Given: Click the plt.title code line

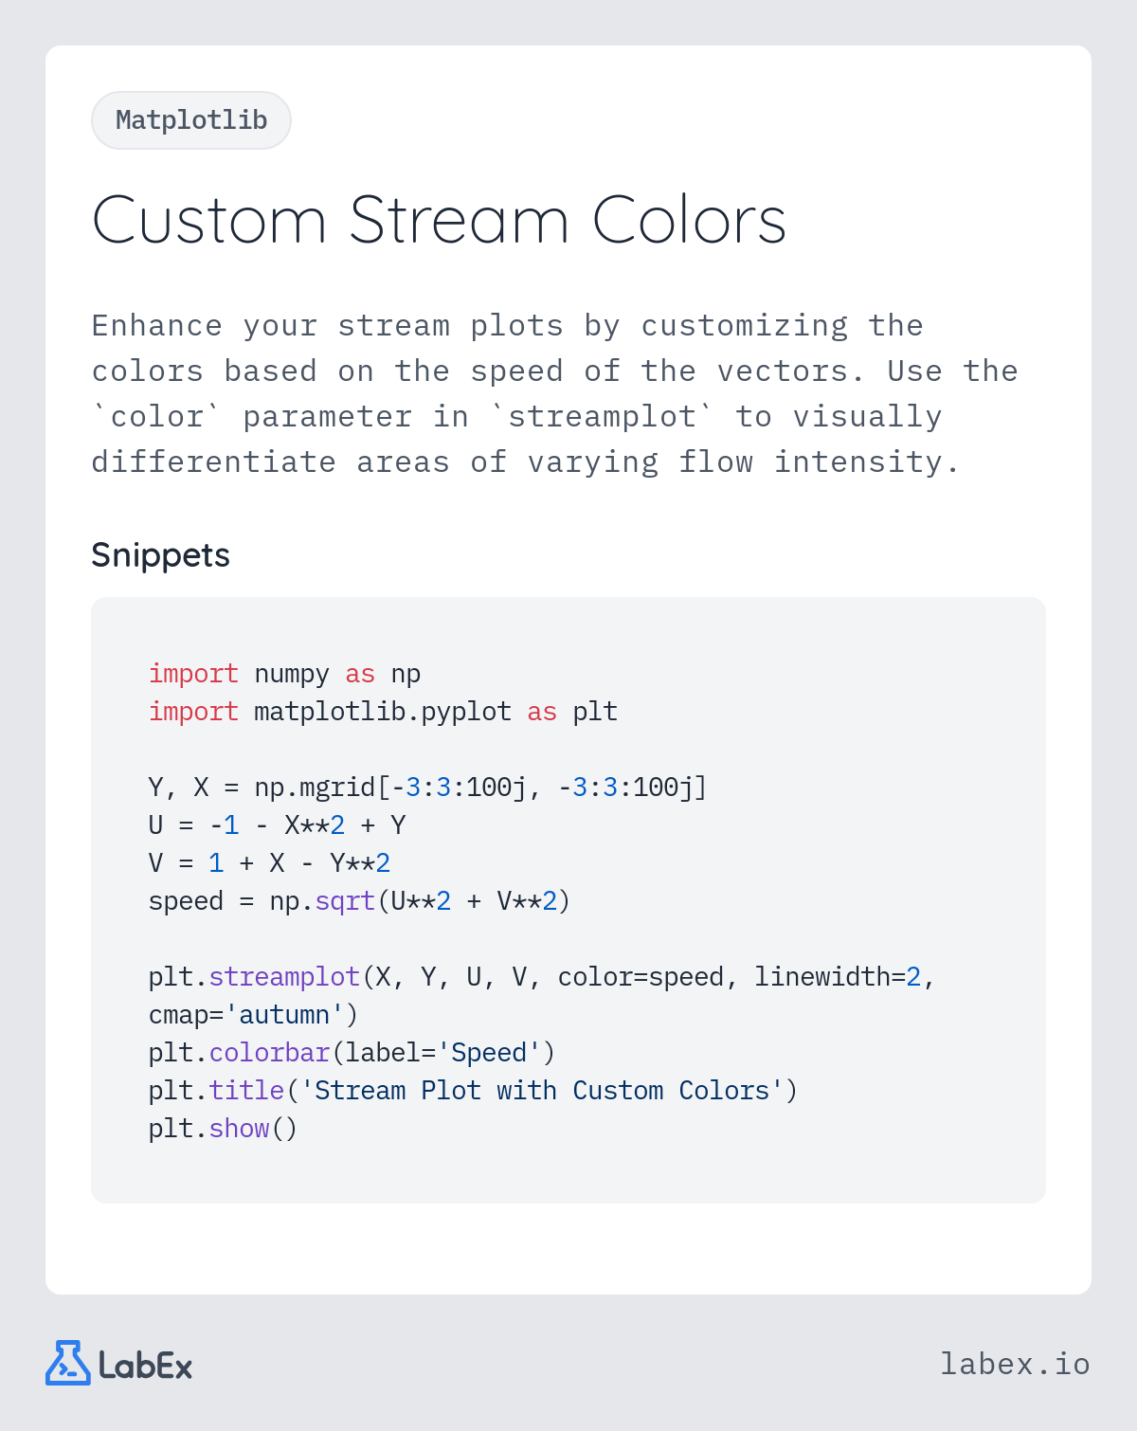Looking at the screenshot, I should coord(473,1091).
